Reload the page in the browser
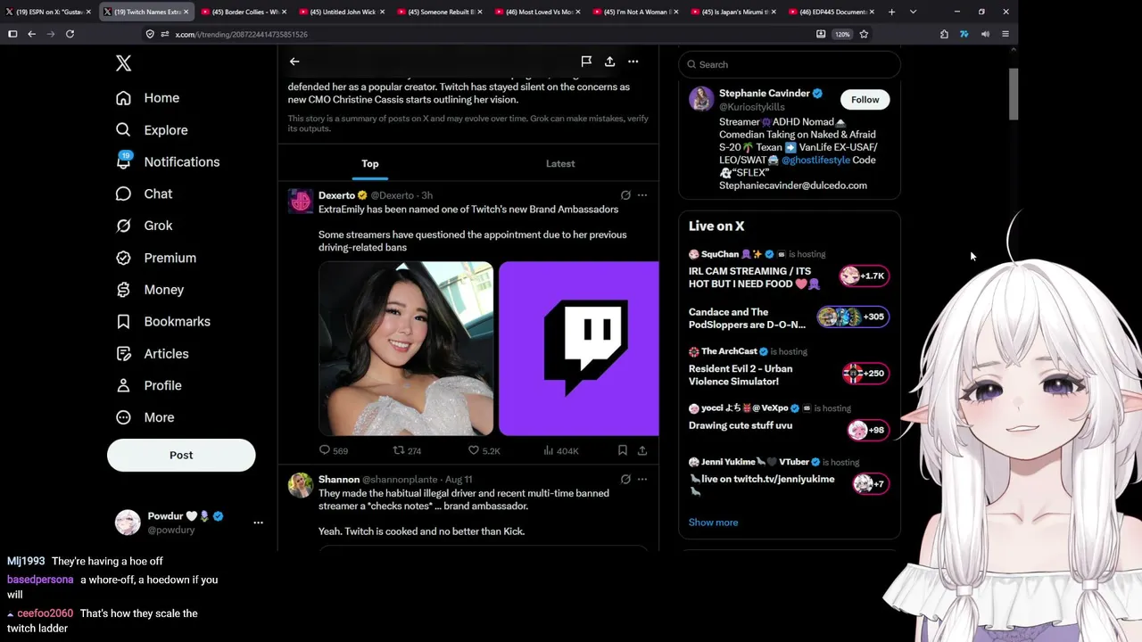The height and width of the screenshot is (642, 1142). (x=70, y=34)
